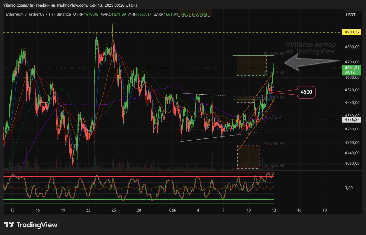Click the 4080,00 price axis tick
Screen dimensions: 366x235
[x=352, y=163]
